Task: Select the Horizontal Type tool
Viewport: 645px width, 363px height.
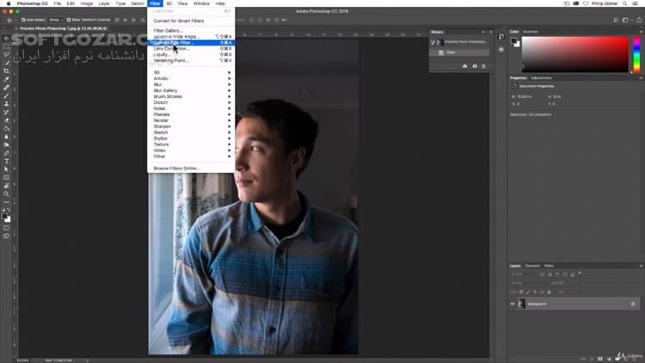Action: pyautogui.click(x=6, y=161)
